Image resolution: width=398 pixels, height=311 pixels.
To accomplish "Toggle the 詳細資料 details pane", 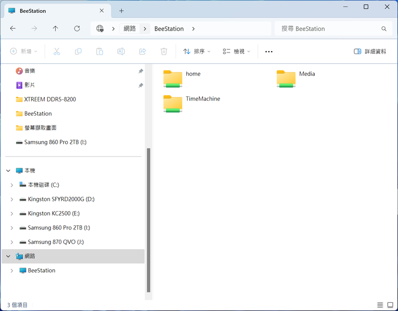I will point(370,51).
